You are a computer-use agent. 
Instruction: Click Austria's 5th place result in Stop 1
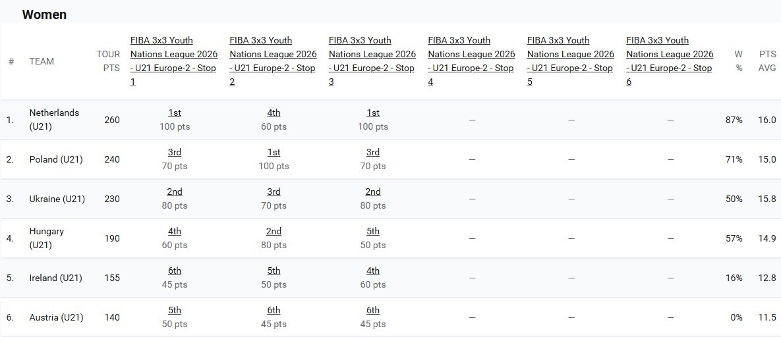175,310
